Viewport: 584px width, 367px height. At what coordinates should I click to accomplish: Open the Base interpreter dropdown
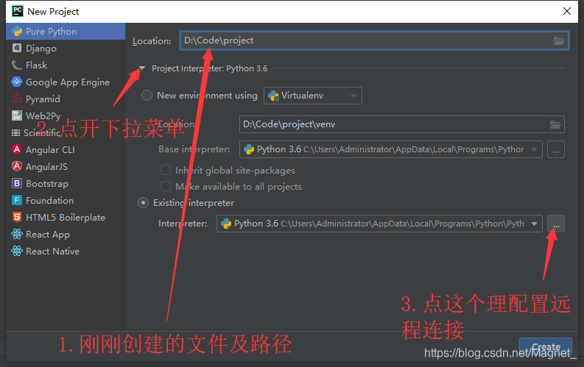(x=391, y=149)
